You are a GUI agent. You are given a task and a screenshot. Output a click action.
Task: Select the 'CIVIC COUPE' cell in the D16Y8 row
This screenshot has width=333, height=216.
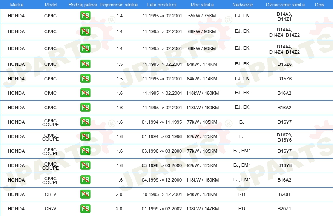[x=50, y=166]
